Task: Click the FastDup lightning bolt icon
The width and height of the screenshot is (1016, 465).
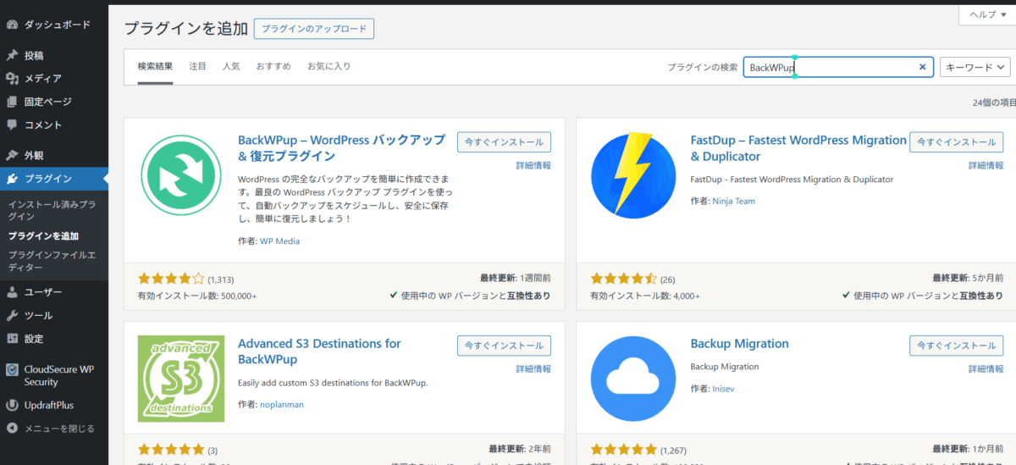Action: 633,175
